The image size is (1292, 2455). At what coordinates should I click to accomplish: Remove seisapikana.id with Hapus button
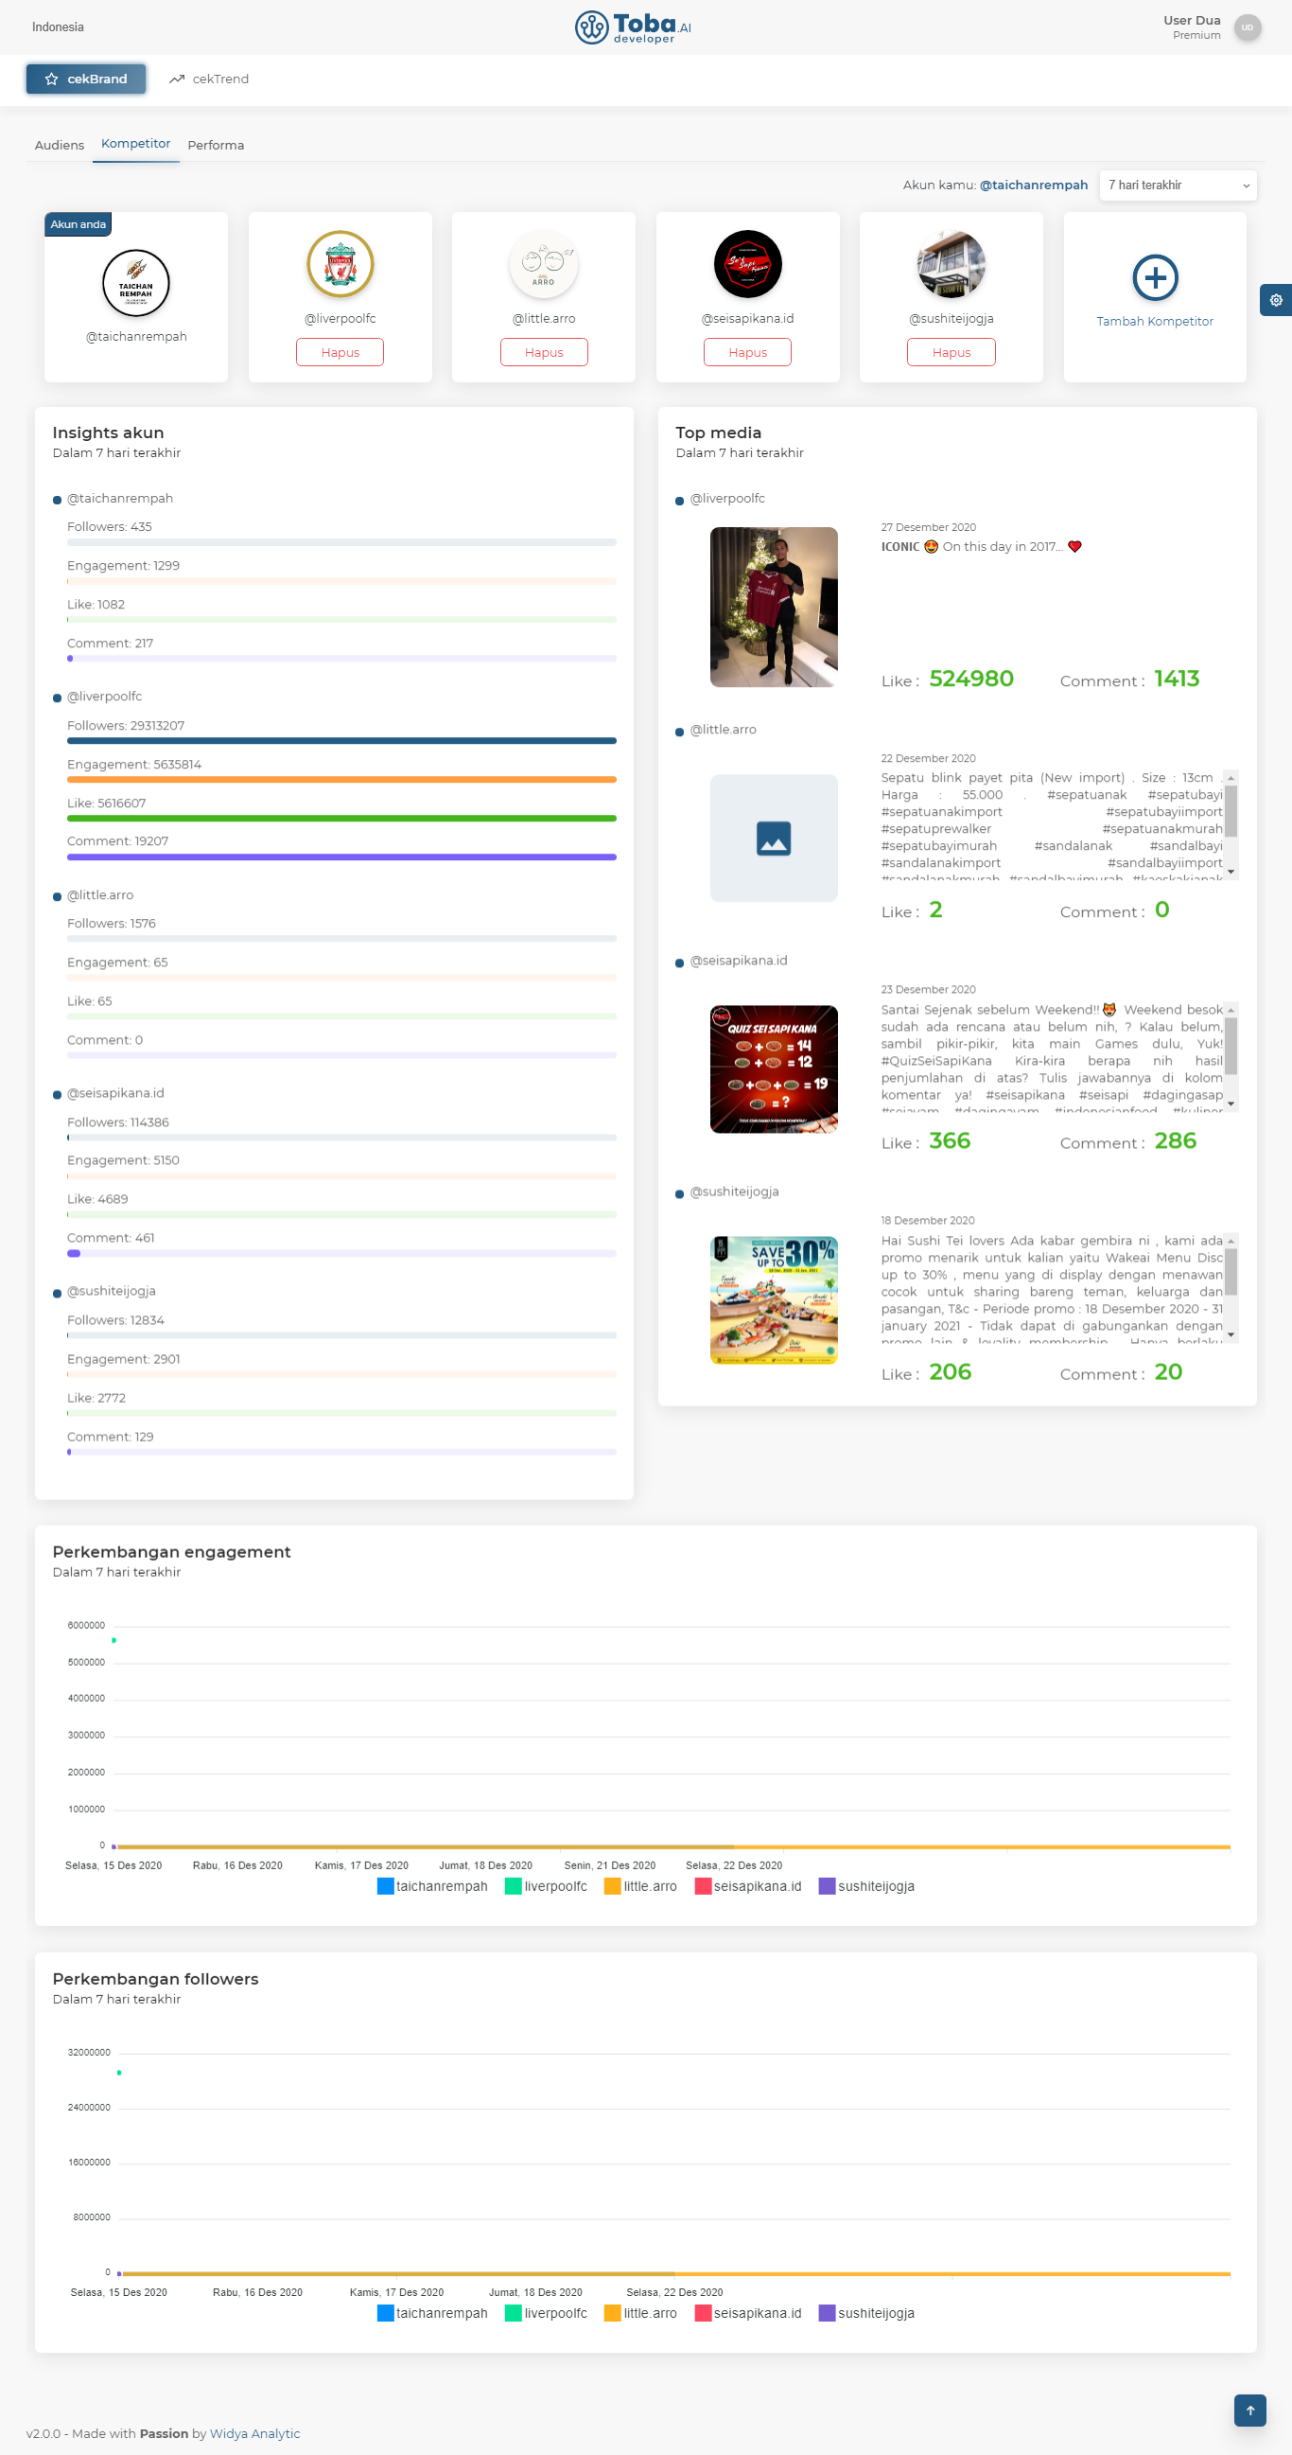747,352
